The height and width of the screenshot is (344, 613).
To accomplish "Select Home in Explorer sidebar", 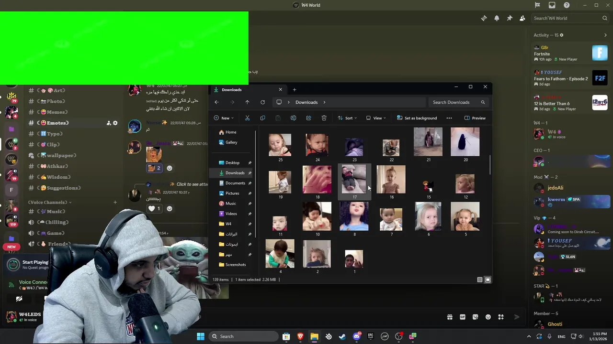I will (x=231, y=132).
